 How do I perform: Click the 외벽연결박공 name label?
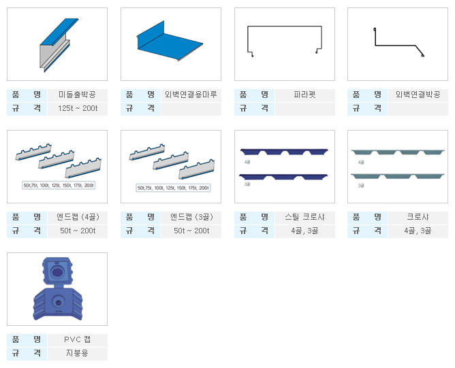pos(418,95)
